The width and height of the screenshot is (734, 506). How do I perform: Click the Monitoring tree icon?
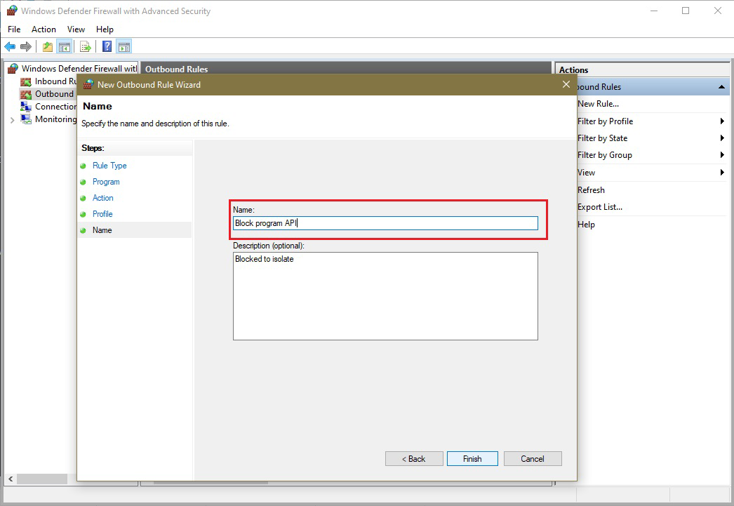point(26,119)
